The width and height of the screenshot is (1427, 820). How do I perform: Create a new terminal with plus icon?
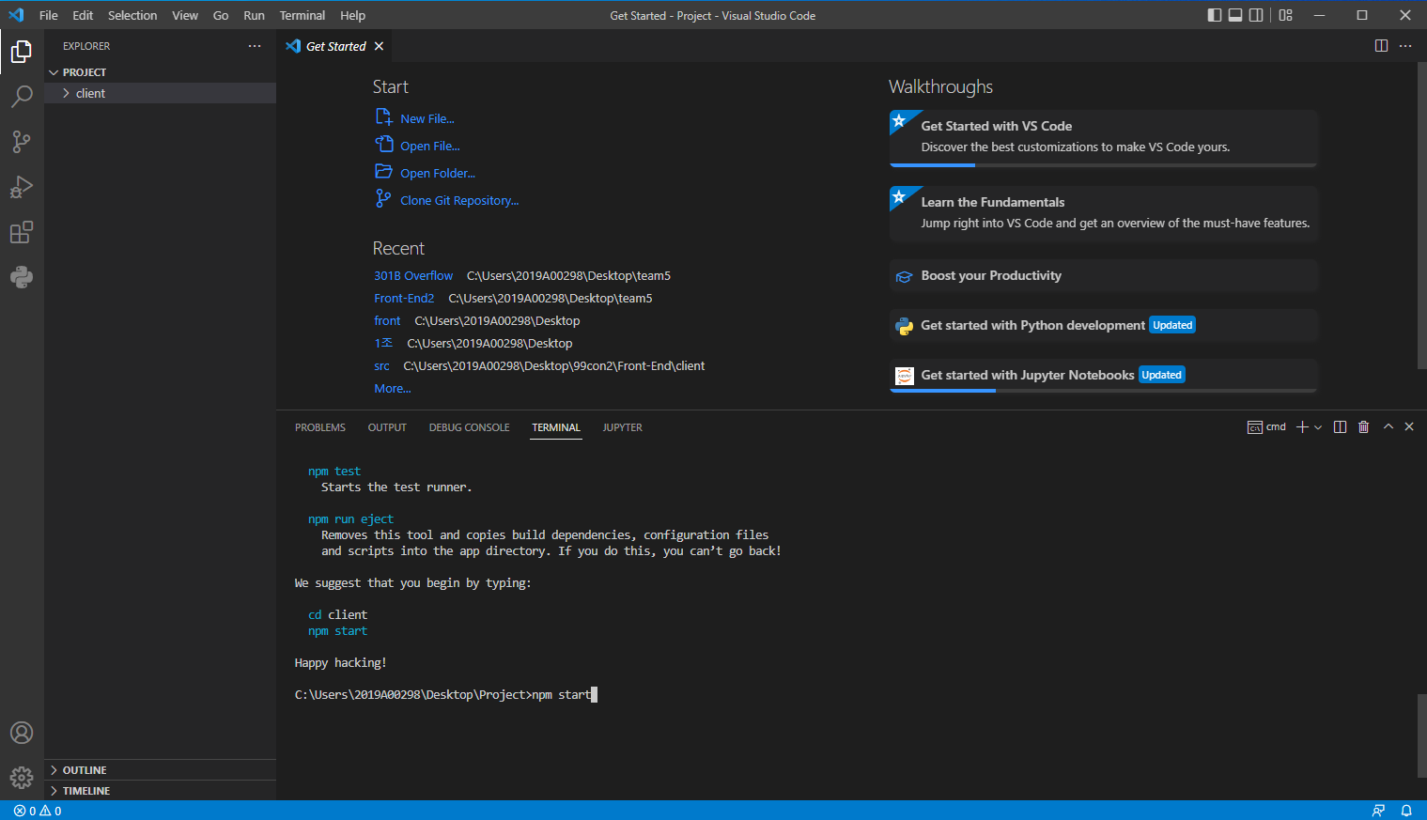1302,427
